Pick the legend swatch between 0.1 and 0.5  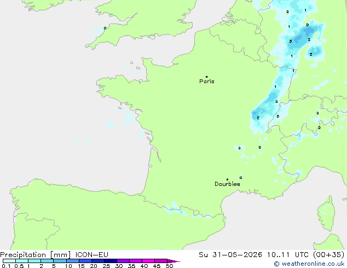[x=9, y=261]
